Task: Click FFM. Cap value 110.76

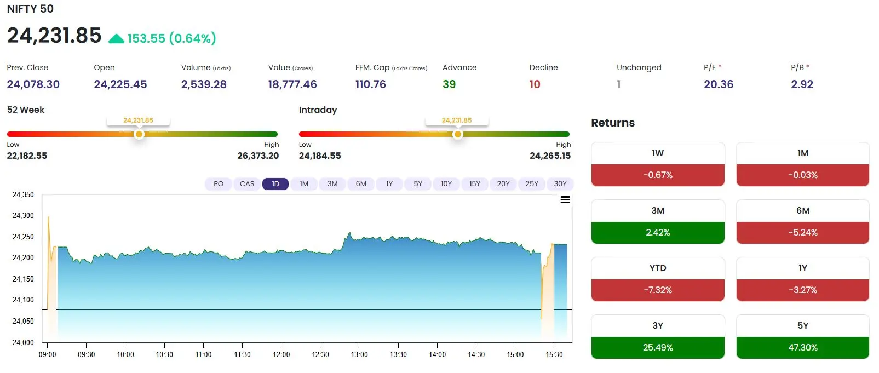Action: coord(371,84)
